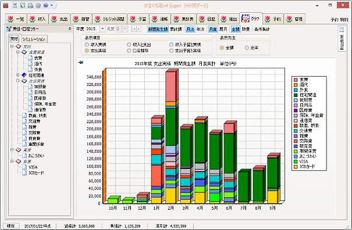Open the quick toolbar dropdown arrow

click(52, 5)
